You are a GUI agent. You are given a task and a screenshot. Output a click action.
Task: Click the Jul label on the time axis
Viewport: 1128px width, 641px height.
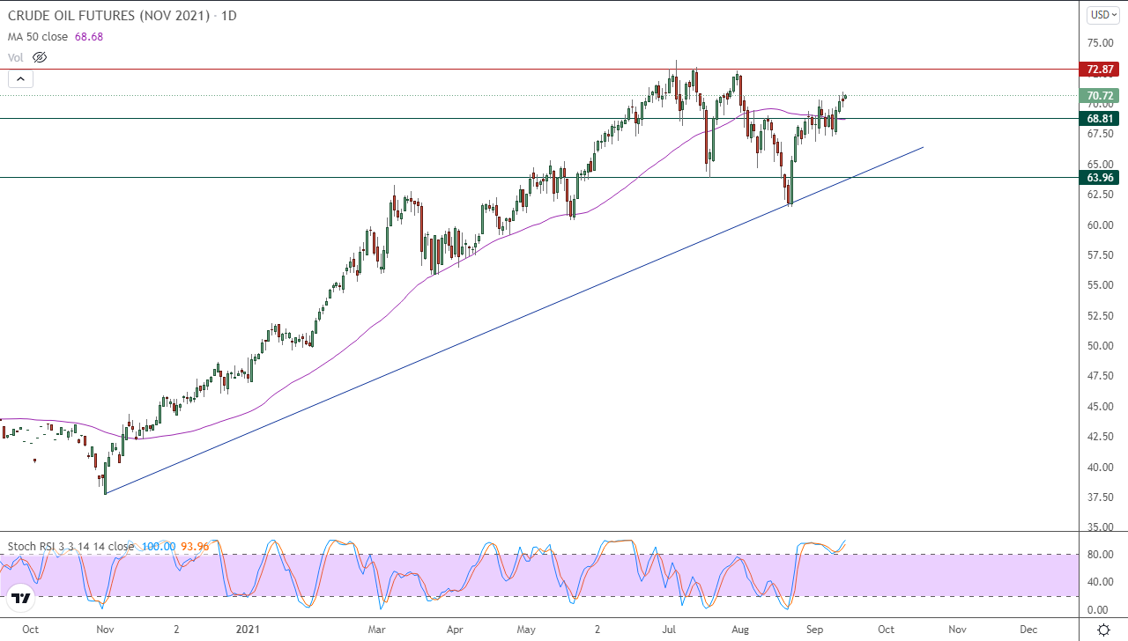pos(670,630)
